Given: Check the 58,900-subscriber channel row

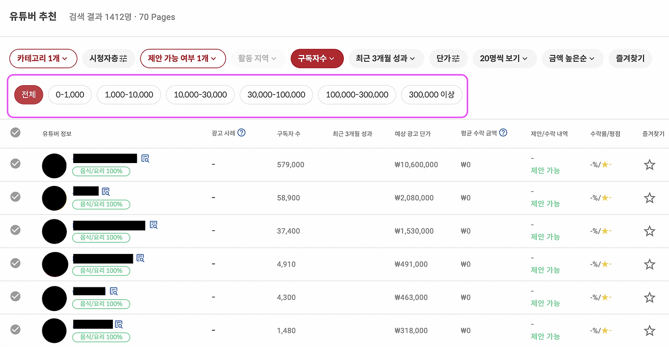Looking at the screenshot, I should point(15,197).
